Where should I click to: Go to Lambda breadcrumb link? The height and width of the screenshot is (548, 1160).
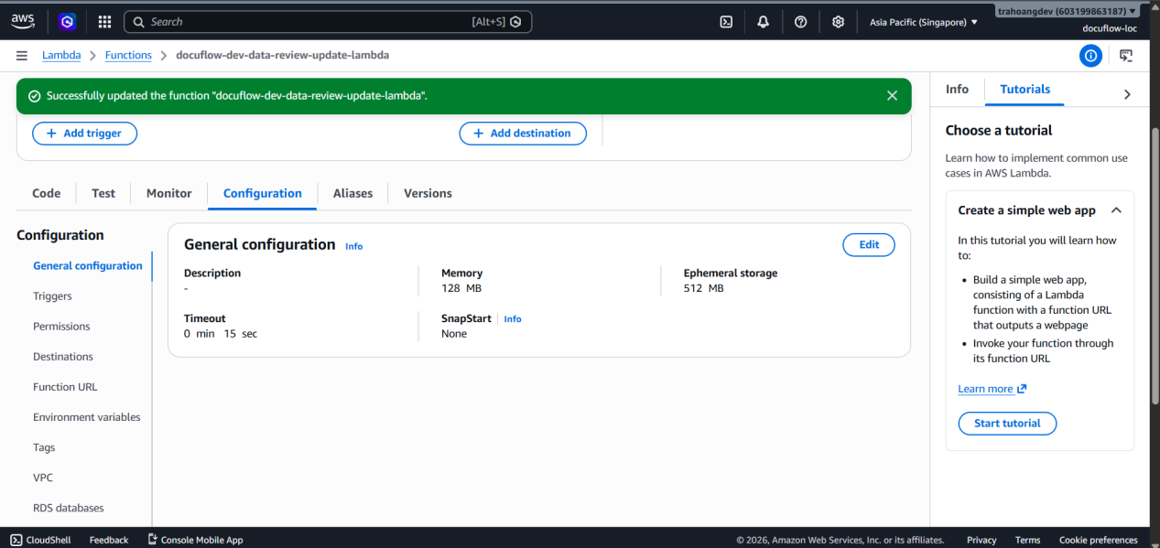pyautogui.click(x=61, y=55)
